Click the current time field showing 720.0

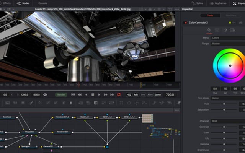tap(170, 95)
